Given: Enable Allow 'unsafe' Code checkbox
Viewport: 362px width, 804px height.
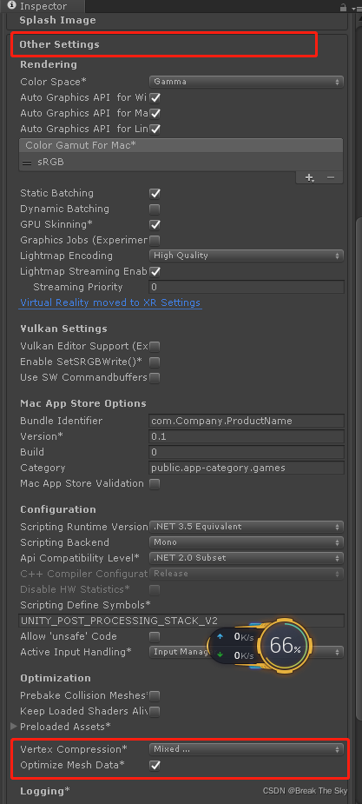Looking at the screenshot, I should click(x=155, y=636).
